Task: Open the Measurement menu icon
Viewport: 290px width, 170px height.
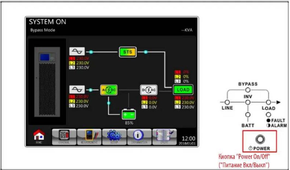Action: point(89,137)
